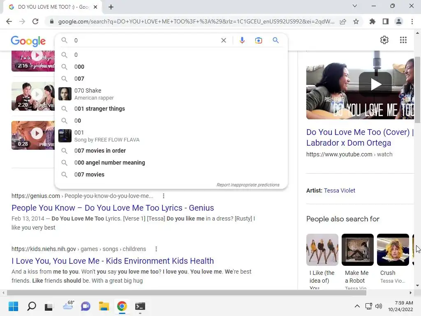Start a voice search with microphone
This screenshot has height=316, width=421.
(242, 40)
